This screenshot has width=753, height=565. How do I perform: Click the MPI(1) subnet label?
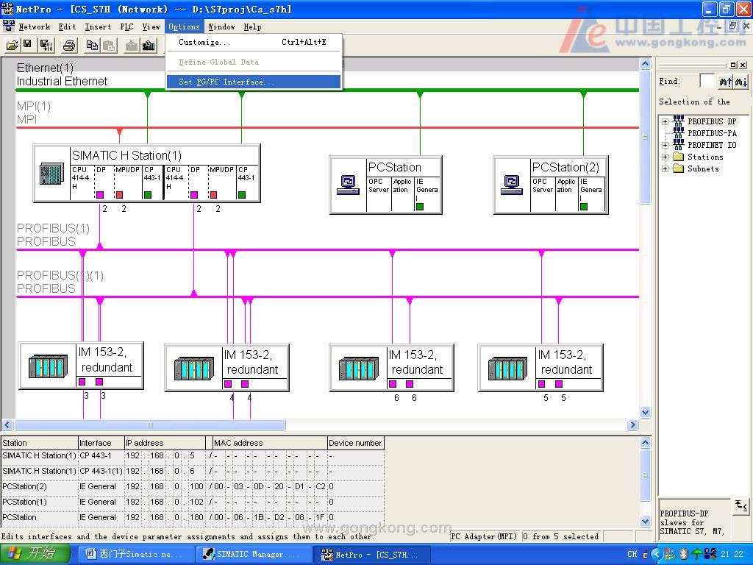(34, 106)
